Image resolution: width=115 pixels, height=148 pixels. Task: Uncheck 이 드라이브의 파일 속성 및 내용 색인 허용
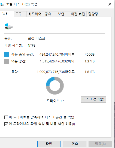pos(6,124)
